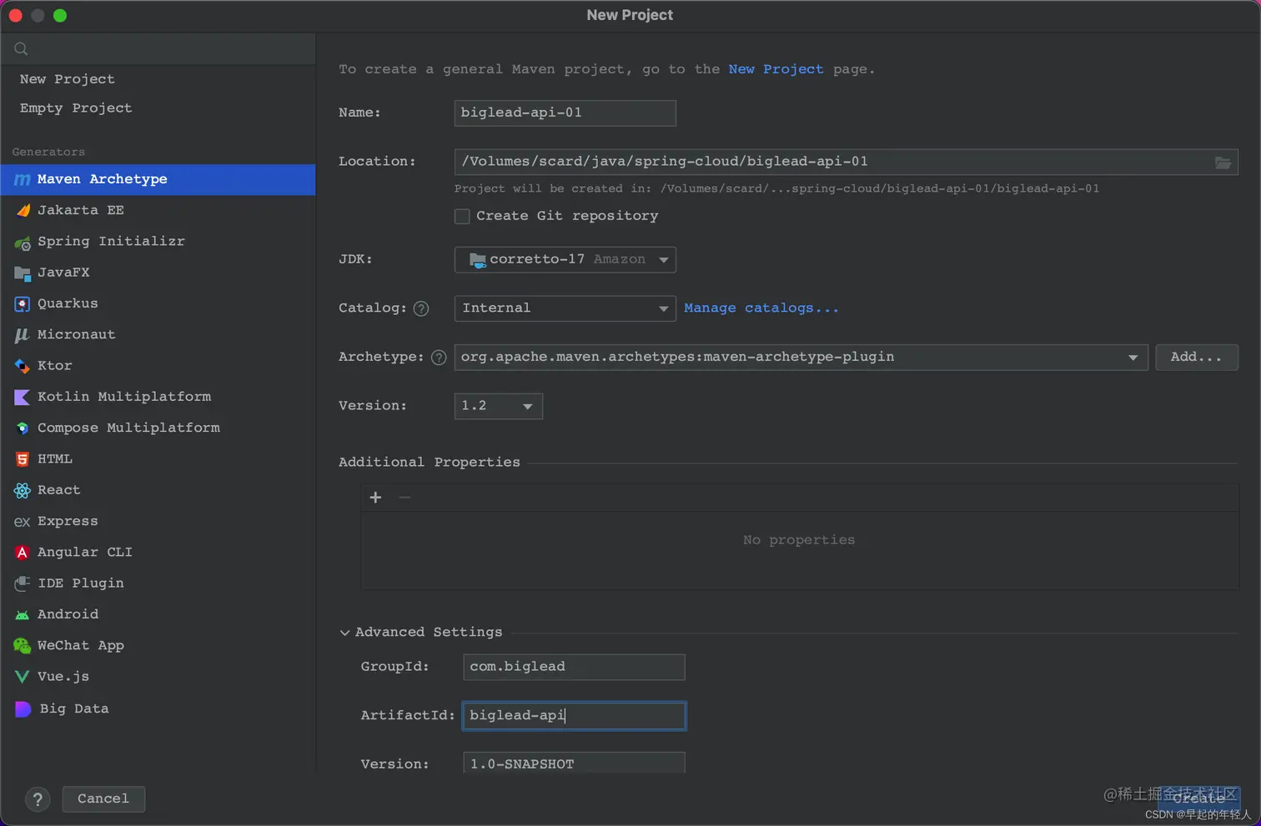Viewport: 1261px width, 826px height.
Task: Select the Quarkus generator icon
Action: point(23,304)
